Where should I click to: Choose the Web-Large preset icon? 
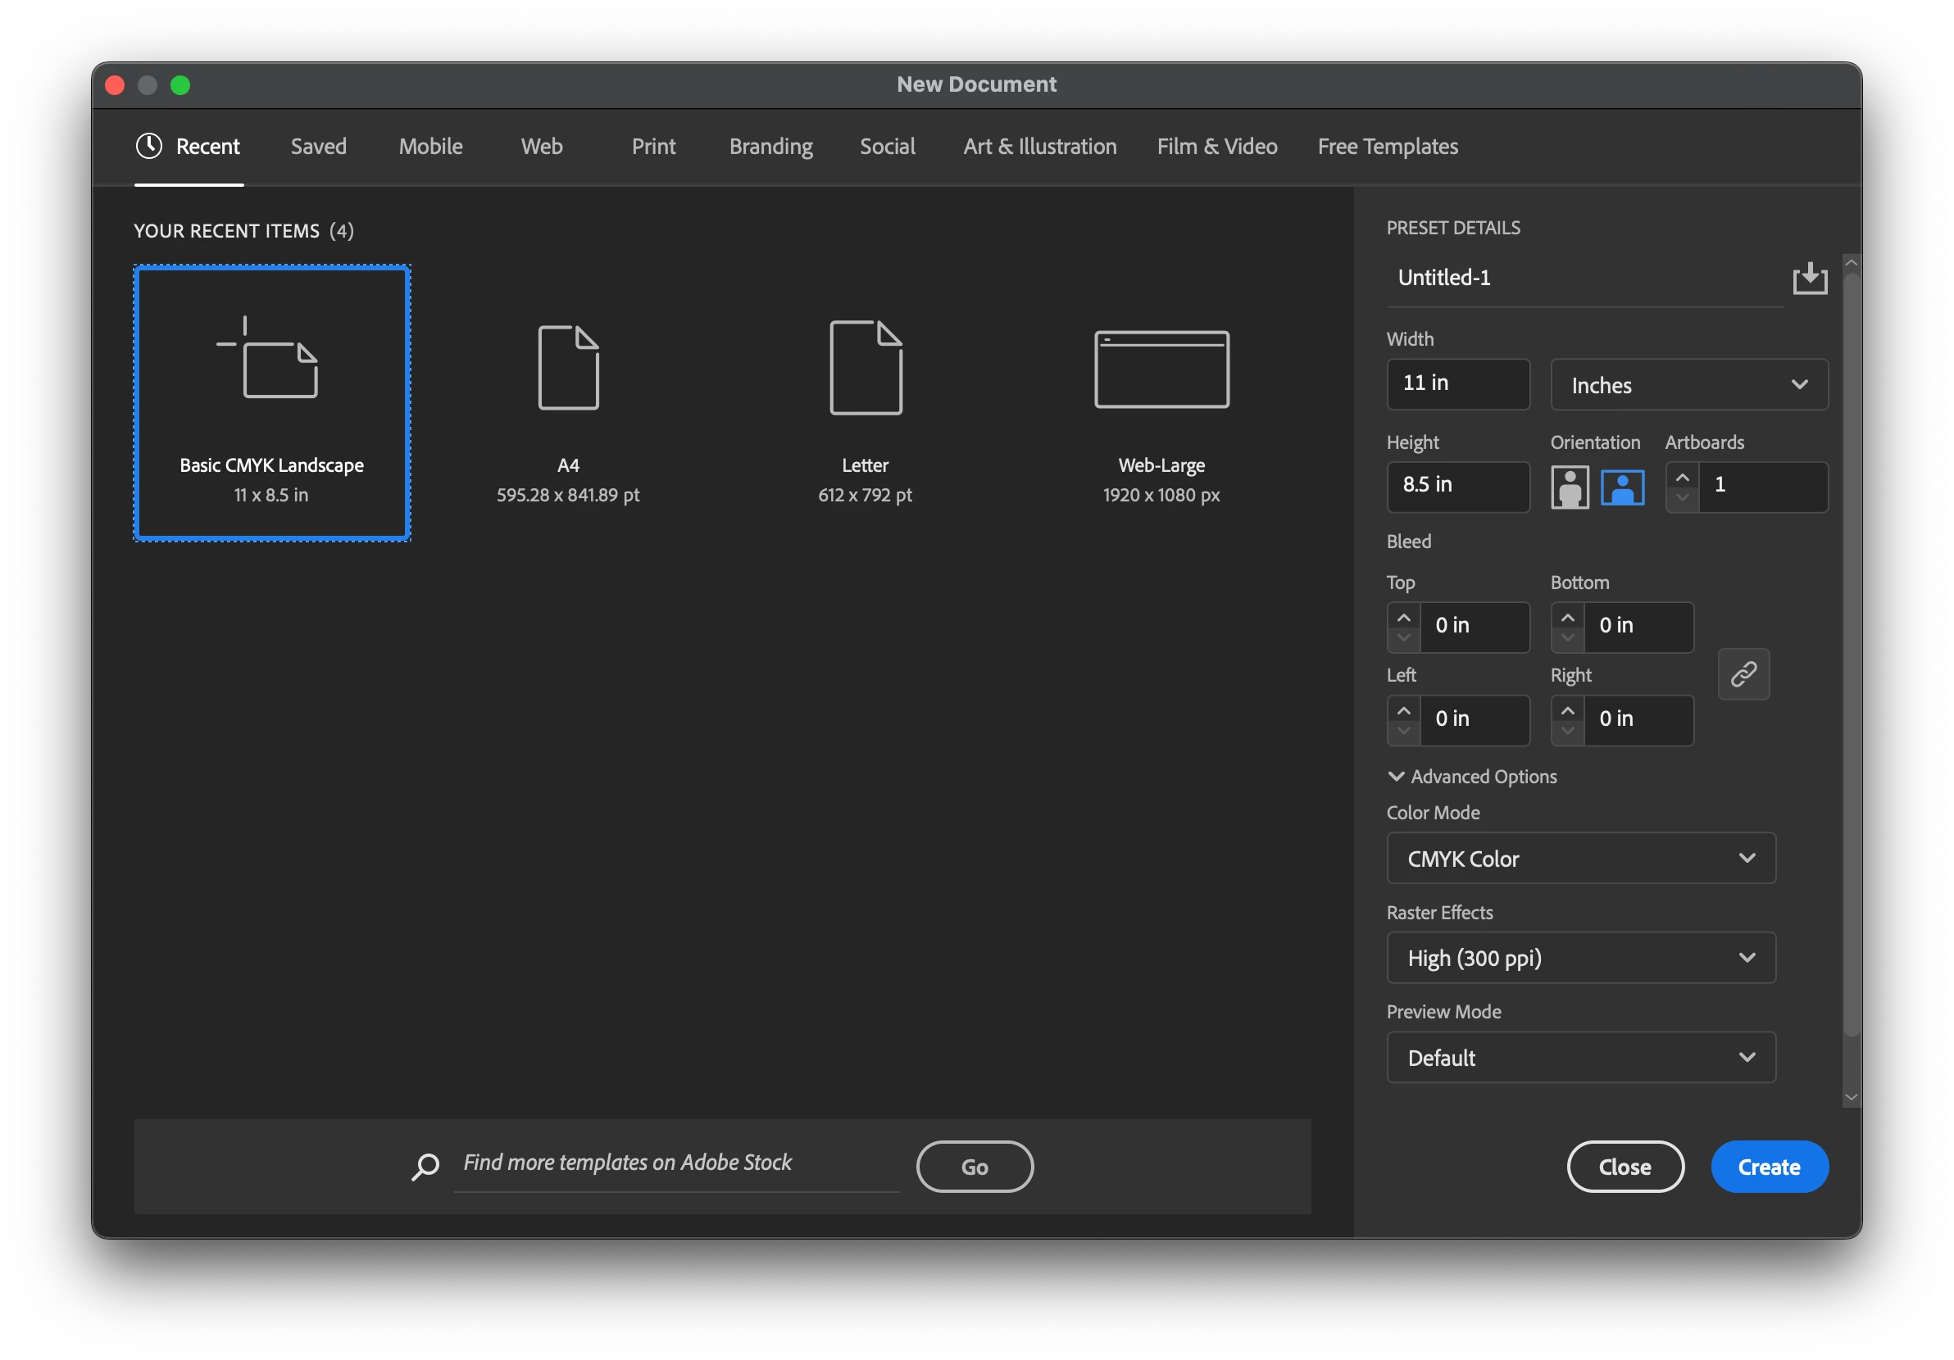pos(1161,369)
